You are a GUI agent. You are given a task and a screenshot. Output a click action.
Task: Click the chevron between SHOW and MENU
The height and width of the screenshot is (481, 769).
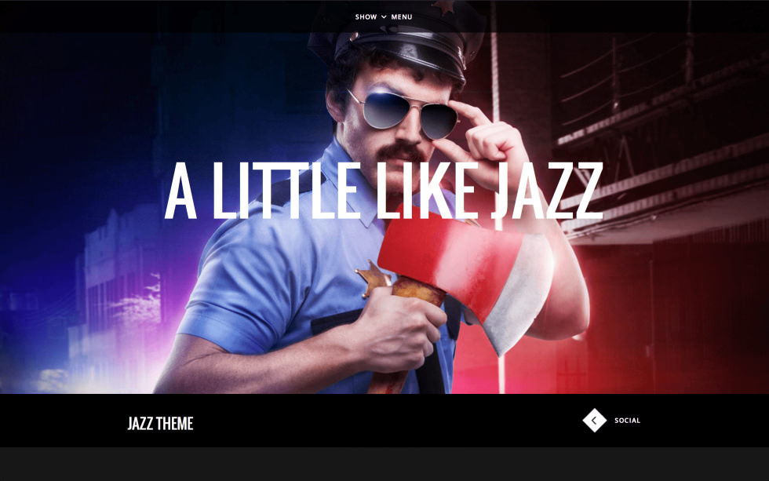(x=384, y=16)
